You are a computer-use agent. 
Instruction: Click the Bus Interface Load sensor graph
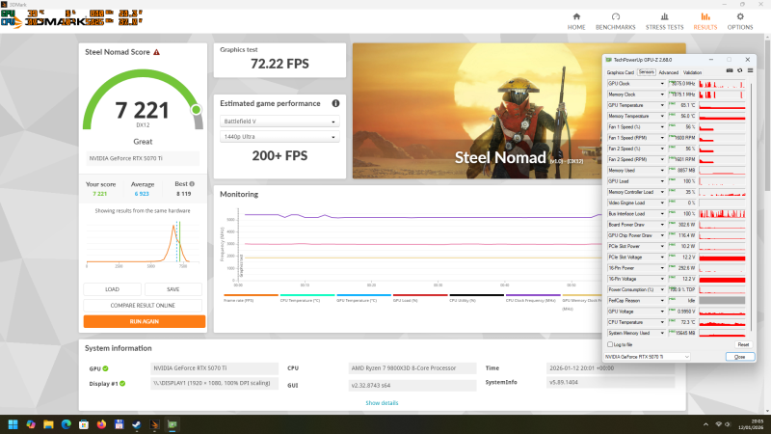[722, 213]
